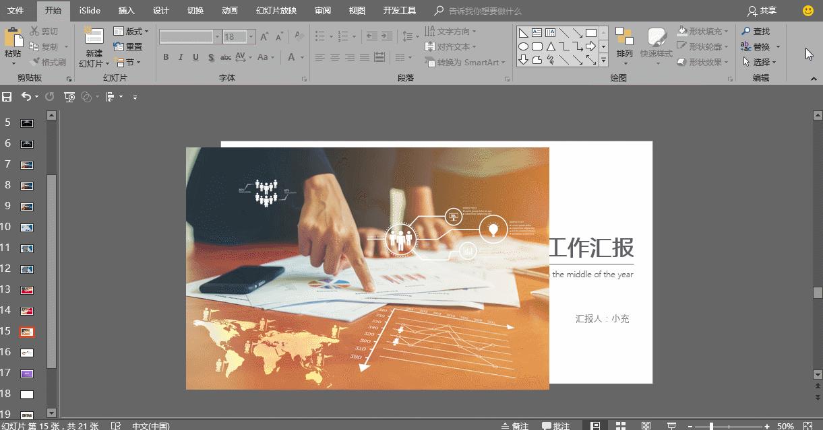Click the Save icon
This screenshot has width=823, height=430.
(x=7, y=96)
